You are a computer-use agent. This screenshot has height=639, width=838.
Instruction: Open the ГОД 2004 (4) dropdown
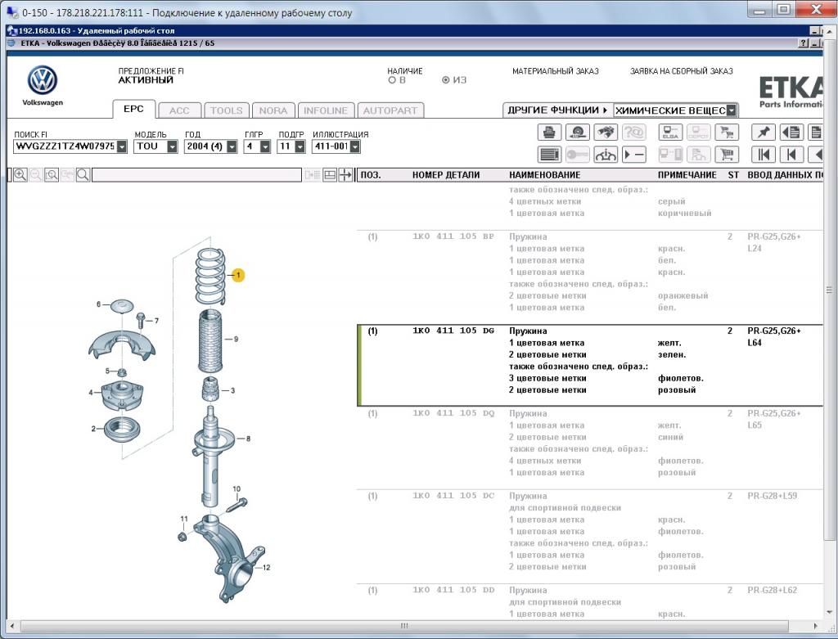point(232,146)
